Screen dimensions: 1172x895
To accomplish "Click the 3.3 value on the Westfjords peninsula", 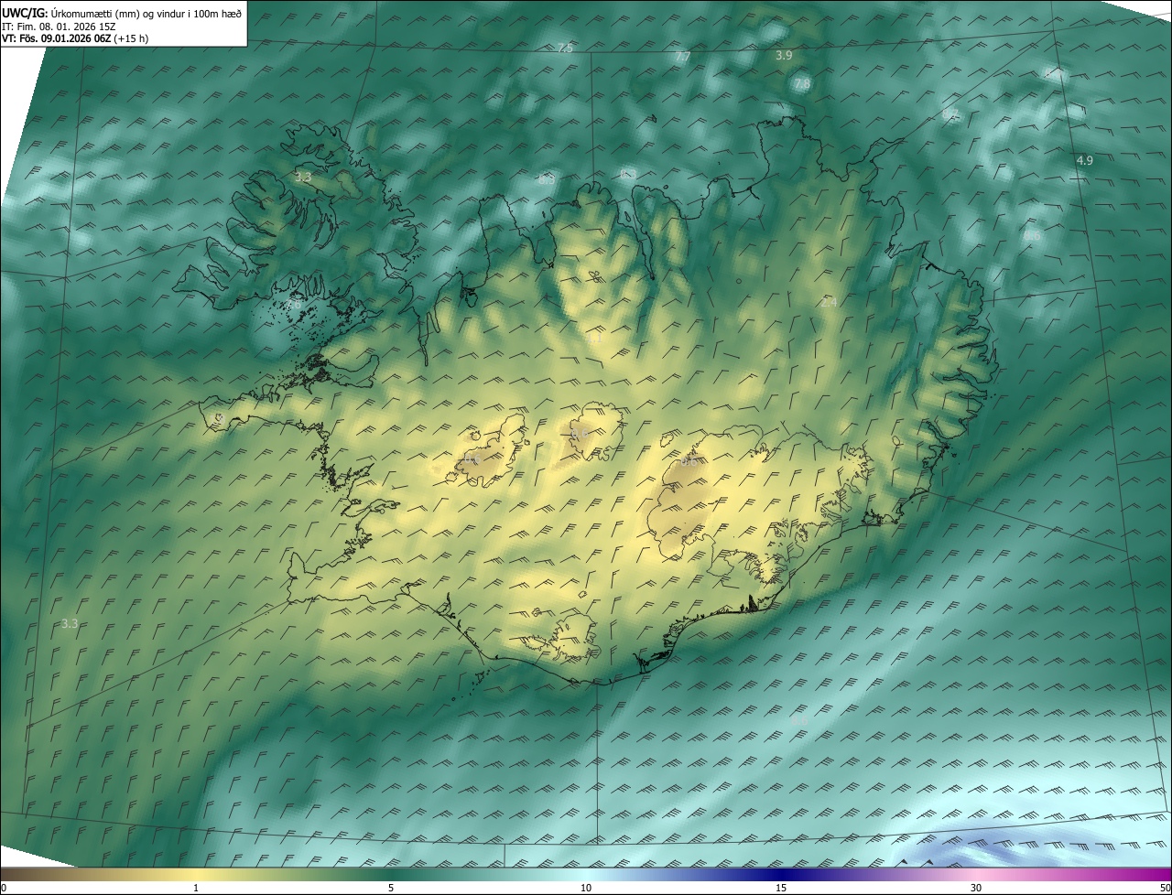I will 303,177.
